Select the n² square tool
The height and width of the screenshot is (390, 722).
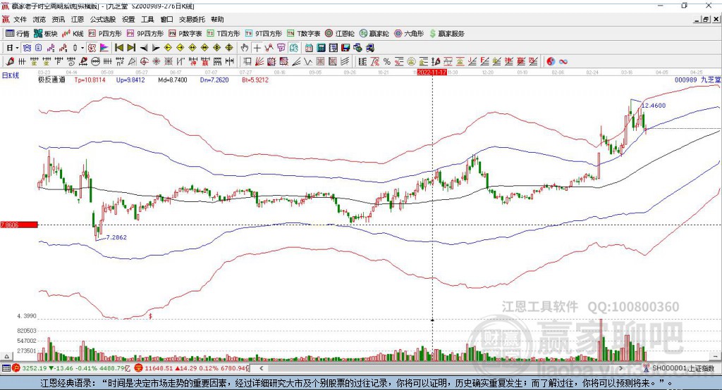point(120,62)
